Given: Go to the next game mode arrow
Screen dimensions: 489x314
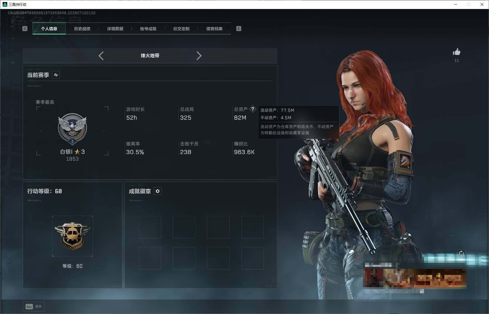Looking at the screenshot, I should 199,56.
